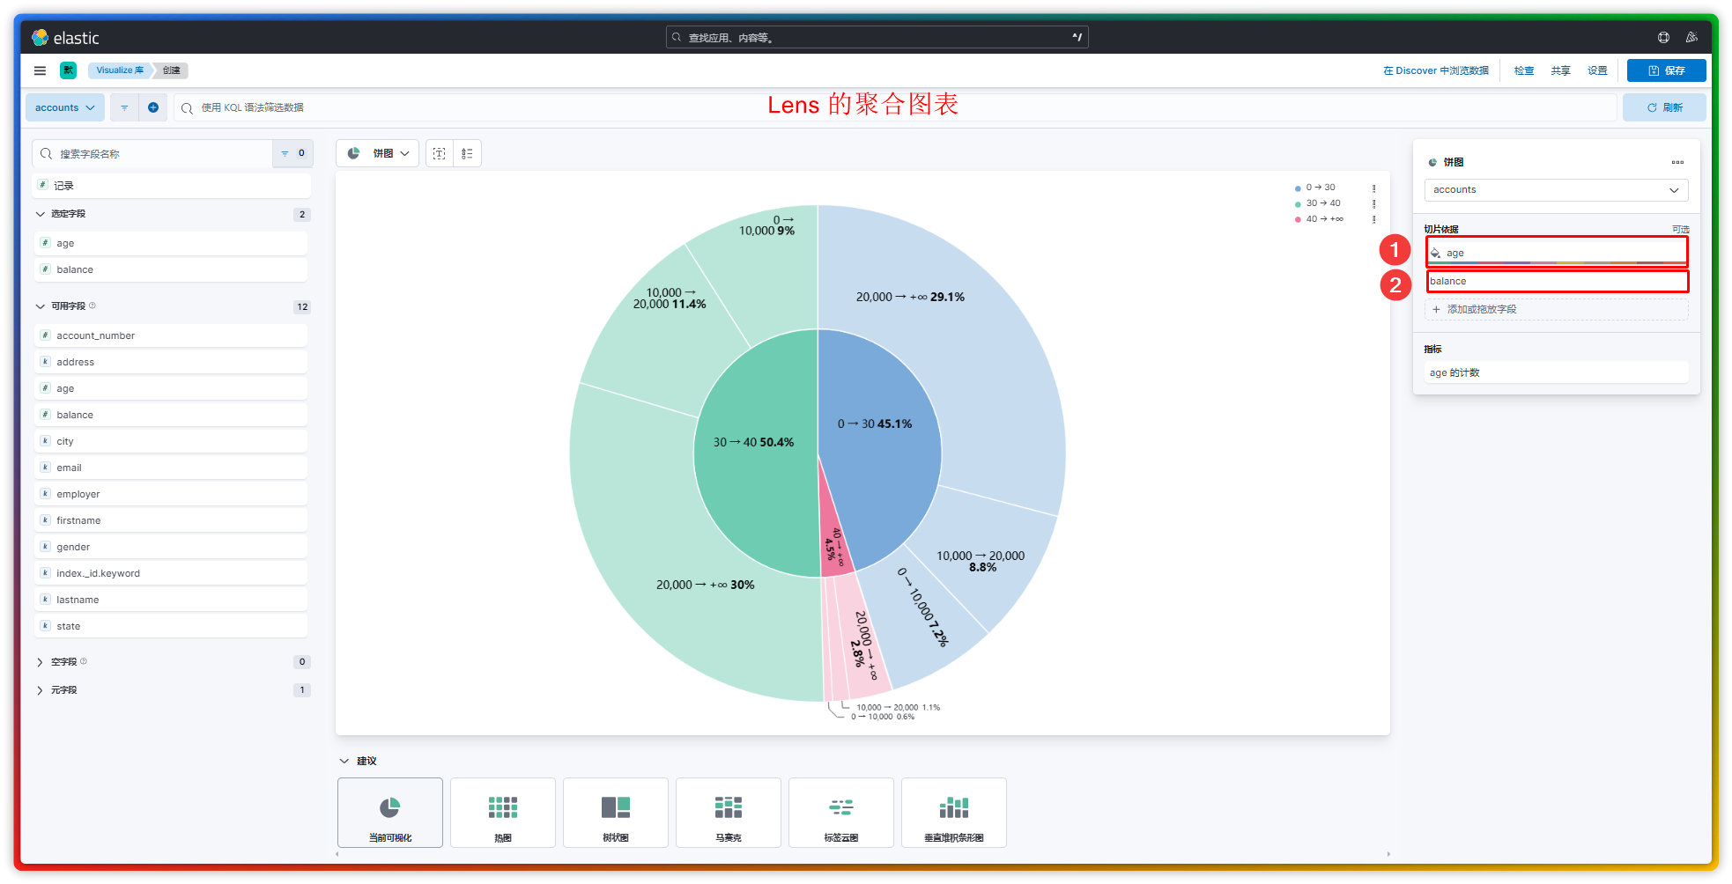The width and height of the screenshot is (1732, 884).
Task: Open the 设置 settings menu
Action: [1597, 70]
